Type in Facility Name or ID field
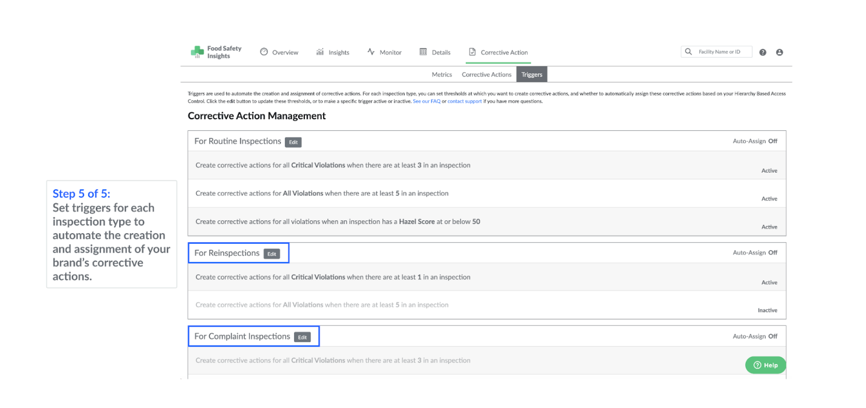 722,52
